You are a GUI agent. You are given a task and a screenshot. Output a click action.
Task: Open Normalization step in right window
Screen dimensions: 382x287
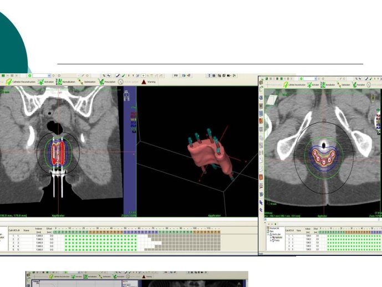coord(328,85)
